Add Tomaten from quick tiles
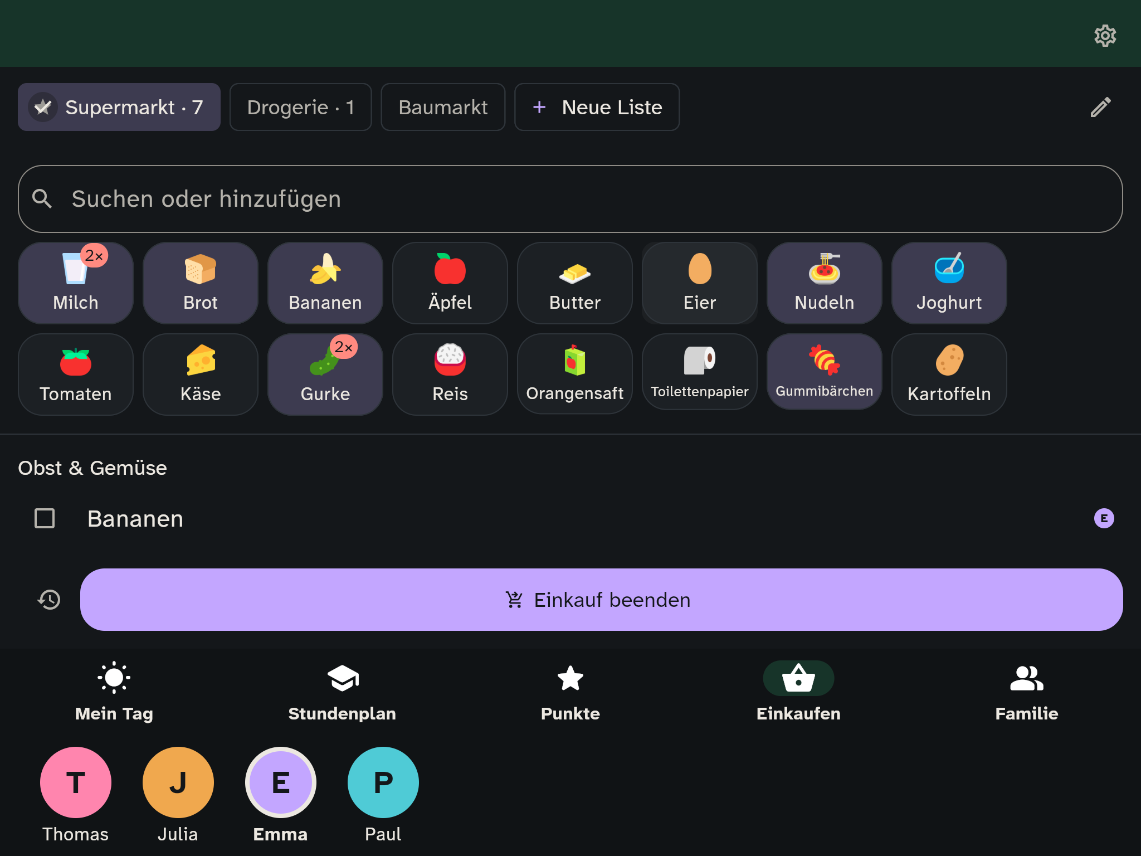The width and height of the screenshot is (1141, 856). click(x=76, y=374)
